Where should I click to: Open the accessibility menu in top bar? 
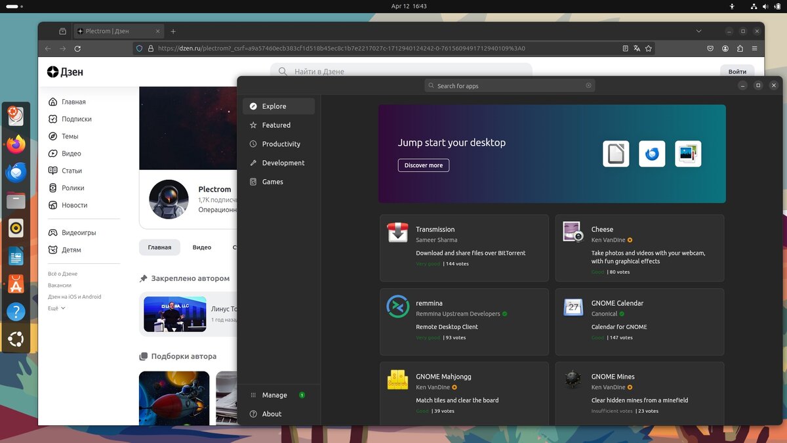pos(733,6)
